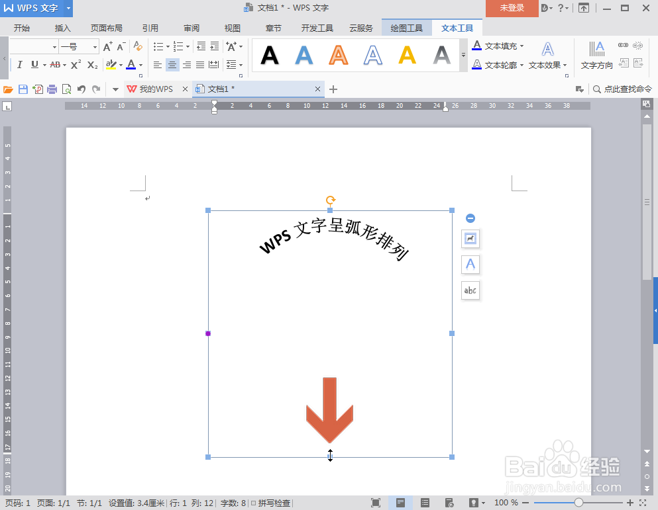Increase paragraph indent
Viewport: 658px width, 510px height.
tap(215, 46)
